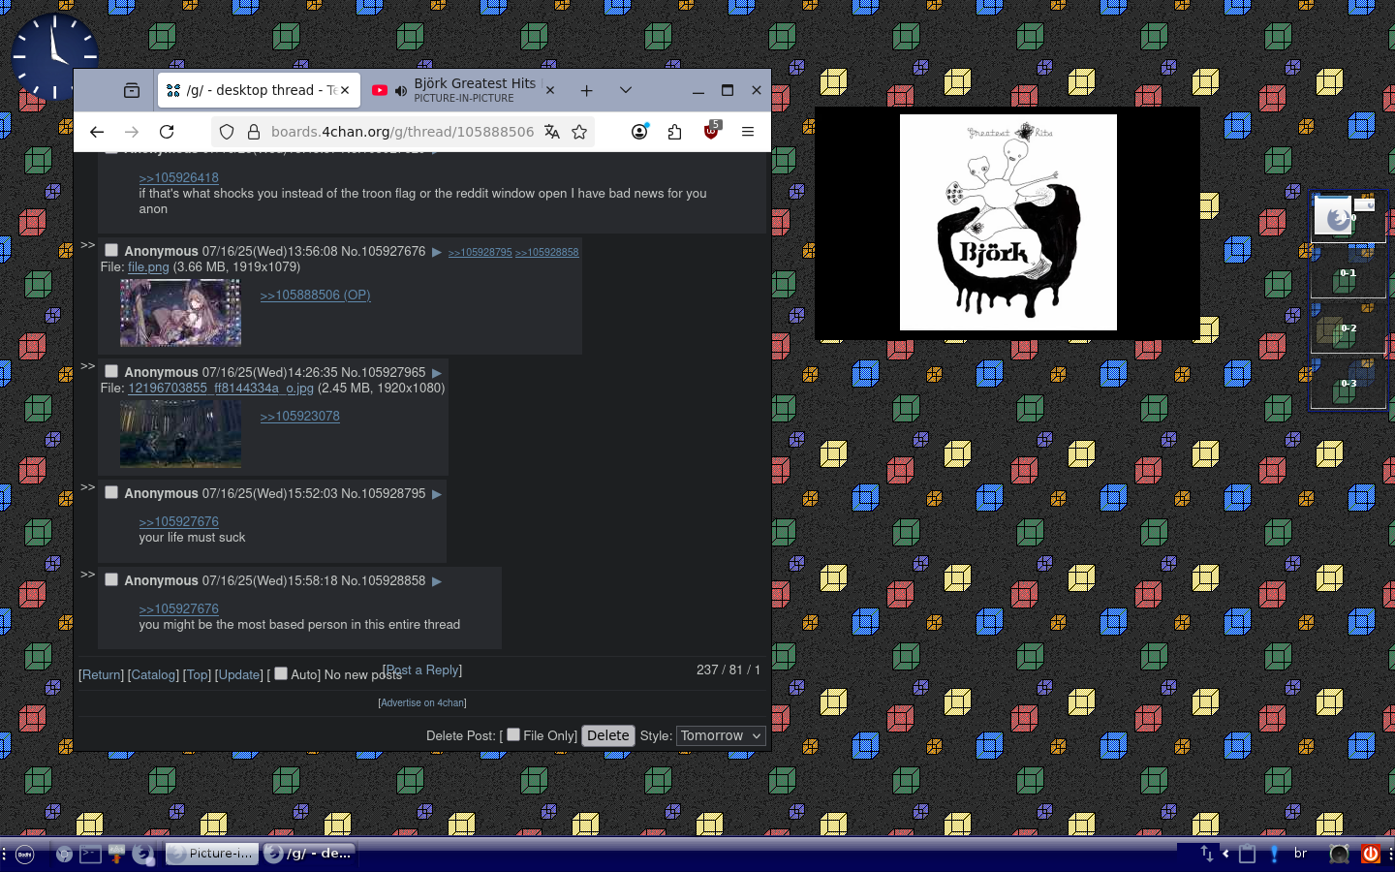This screenshot has width=1395, height=872.
Task: Click the Update link
Action: point(239,674)
